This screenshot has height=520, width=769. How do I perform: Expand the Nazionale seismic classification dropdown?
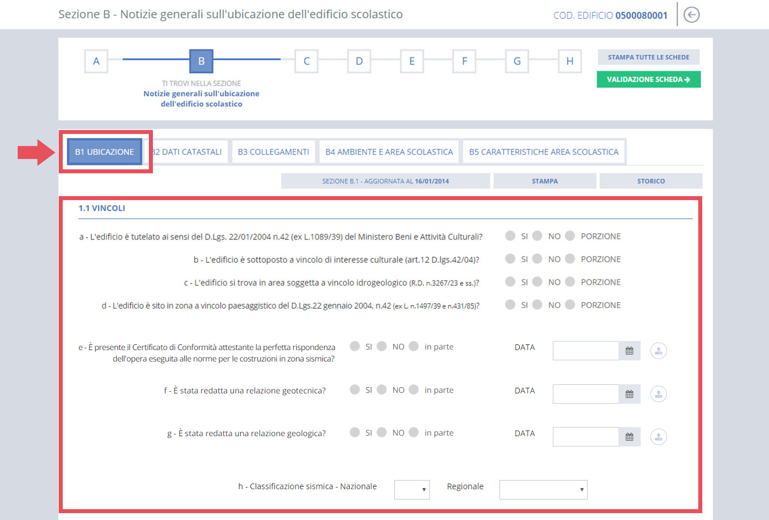[x=411, y=489]
